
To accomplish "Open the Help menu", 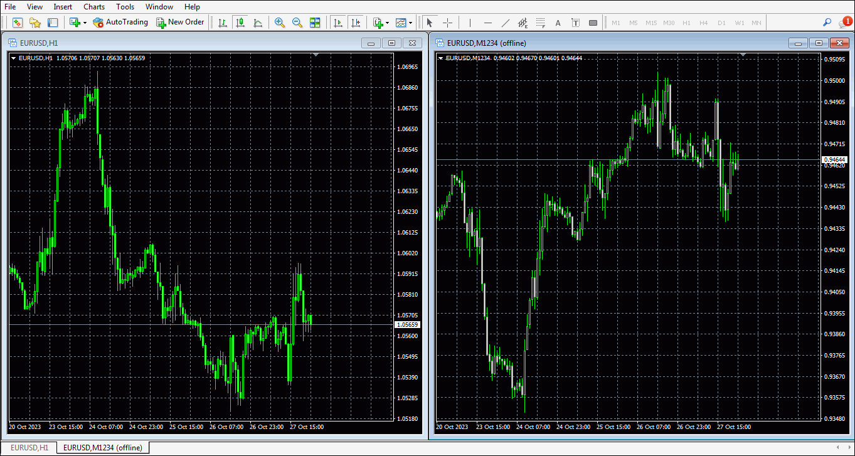I will point(193,7).
